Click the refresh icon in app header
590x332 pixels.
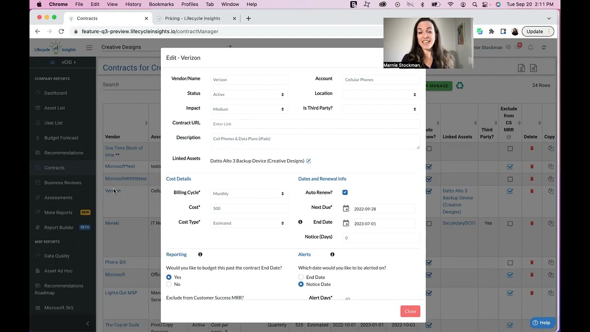click(x=544, y=47)
